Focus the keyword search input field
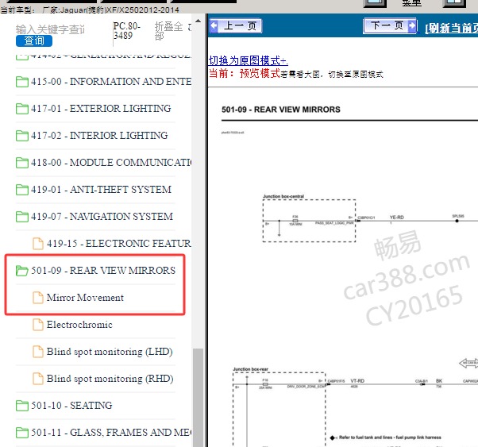This screenshot has height=447, width=478. coord(50,29)
